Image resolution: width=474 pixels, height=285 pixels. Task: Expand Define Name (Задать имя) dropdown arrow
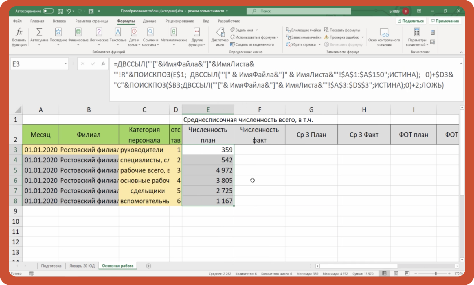[257, 30]
